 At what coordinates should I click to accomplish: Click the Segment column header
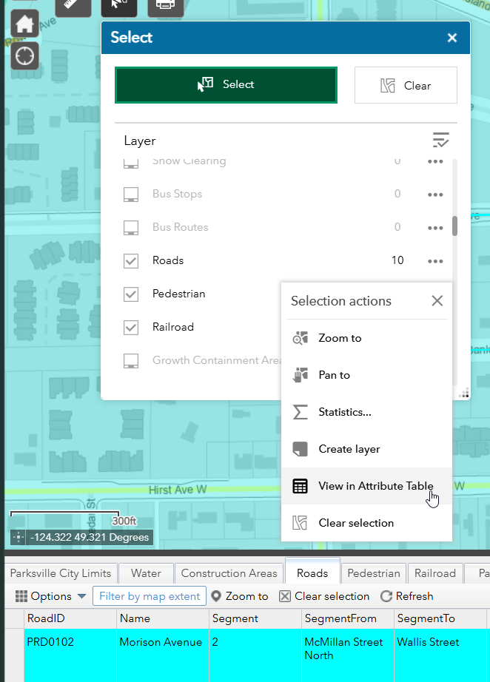point(255,618)
